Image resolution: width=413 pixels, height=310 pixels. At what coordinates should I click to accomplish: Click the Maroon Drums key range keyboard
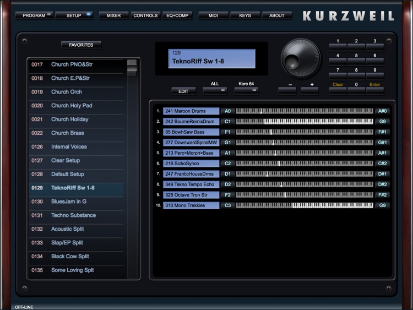305,111
